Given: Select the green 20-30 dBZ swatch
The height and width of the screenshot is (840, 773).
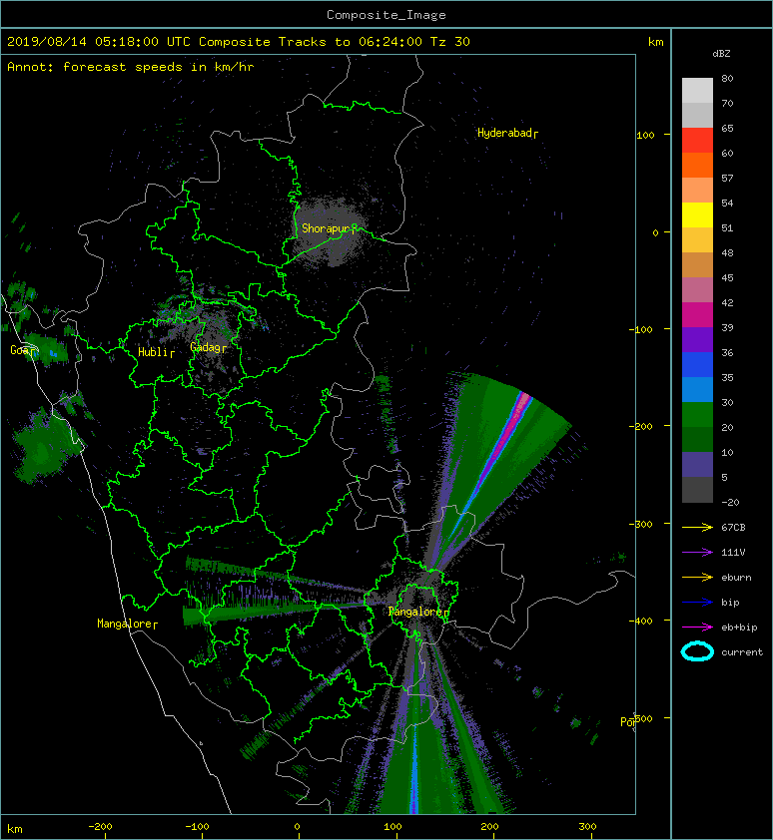Looking at the screenshot, I should coord(697,414).
